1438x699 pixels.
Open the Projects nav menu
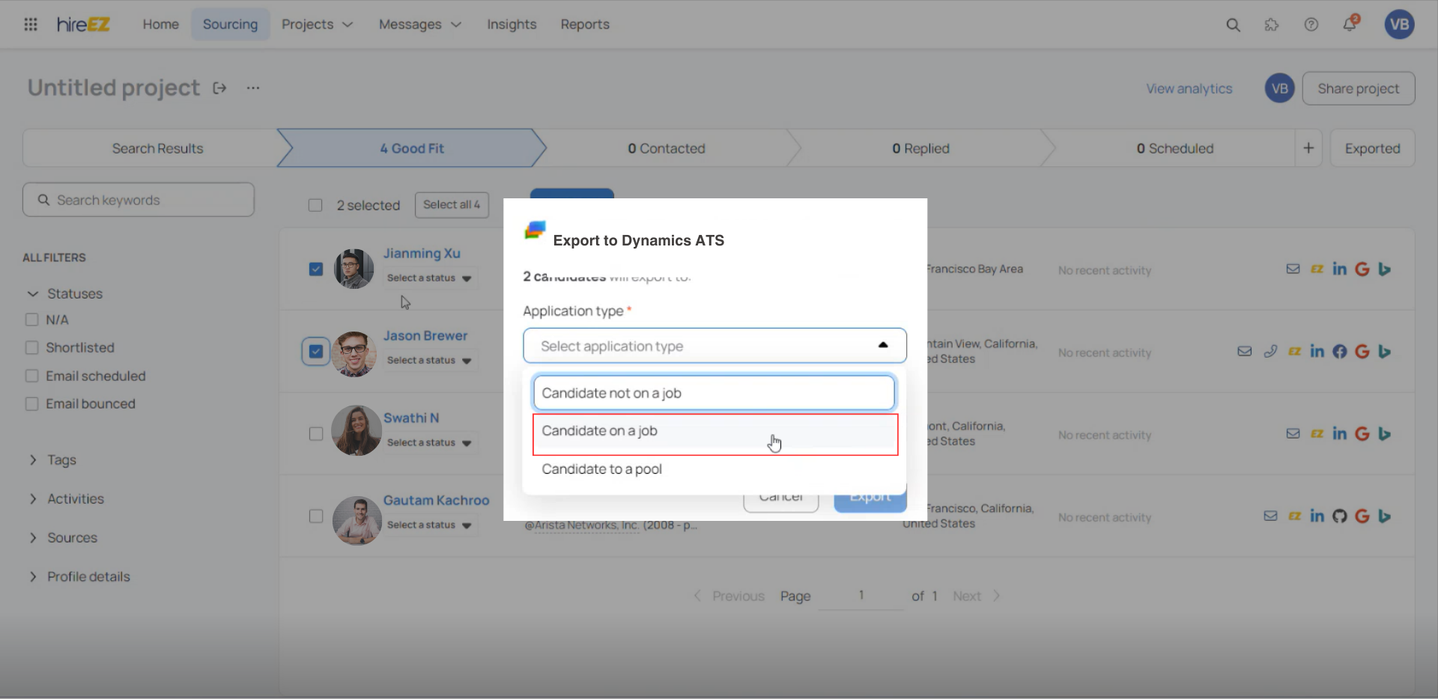(317, 25)
